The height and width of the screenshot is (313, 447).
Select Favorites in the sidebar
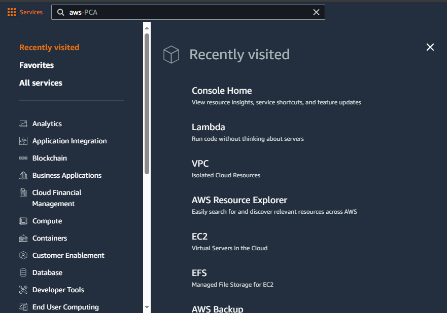pyautogui.click(x=37, y=65)
